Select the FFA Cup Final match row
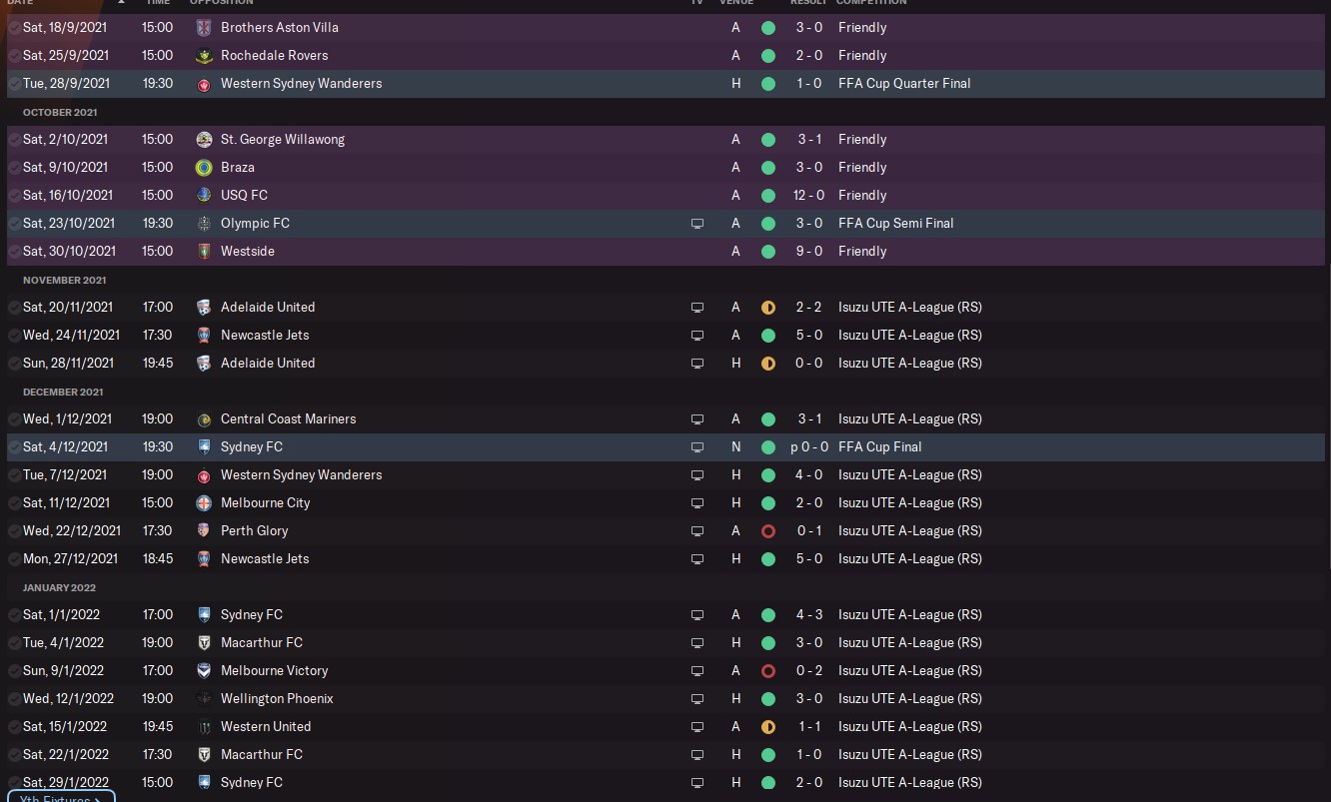 point(665,446)
